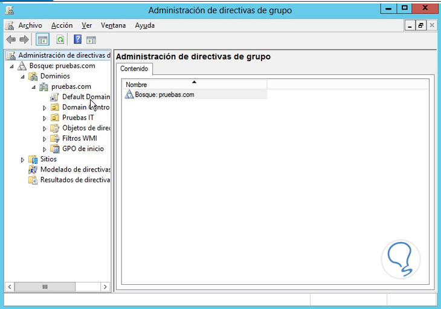The image size is (441, 309).
Task: Open the Ventana menu
Action: (x=113, y=25)
